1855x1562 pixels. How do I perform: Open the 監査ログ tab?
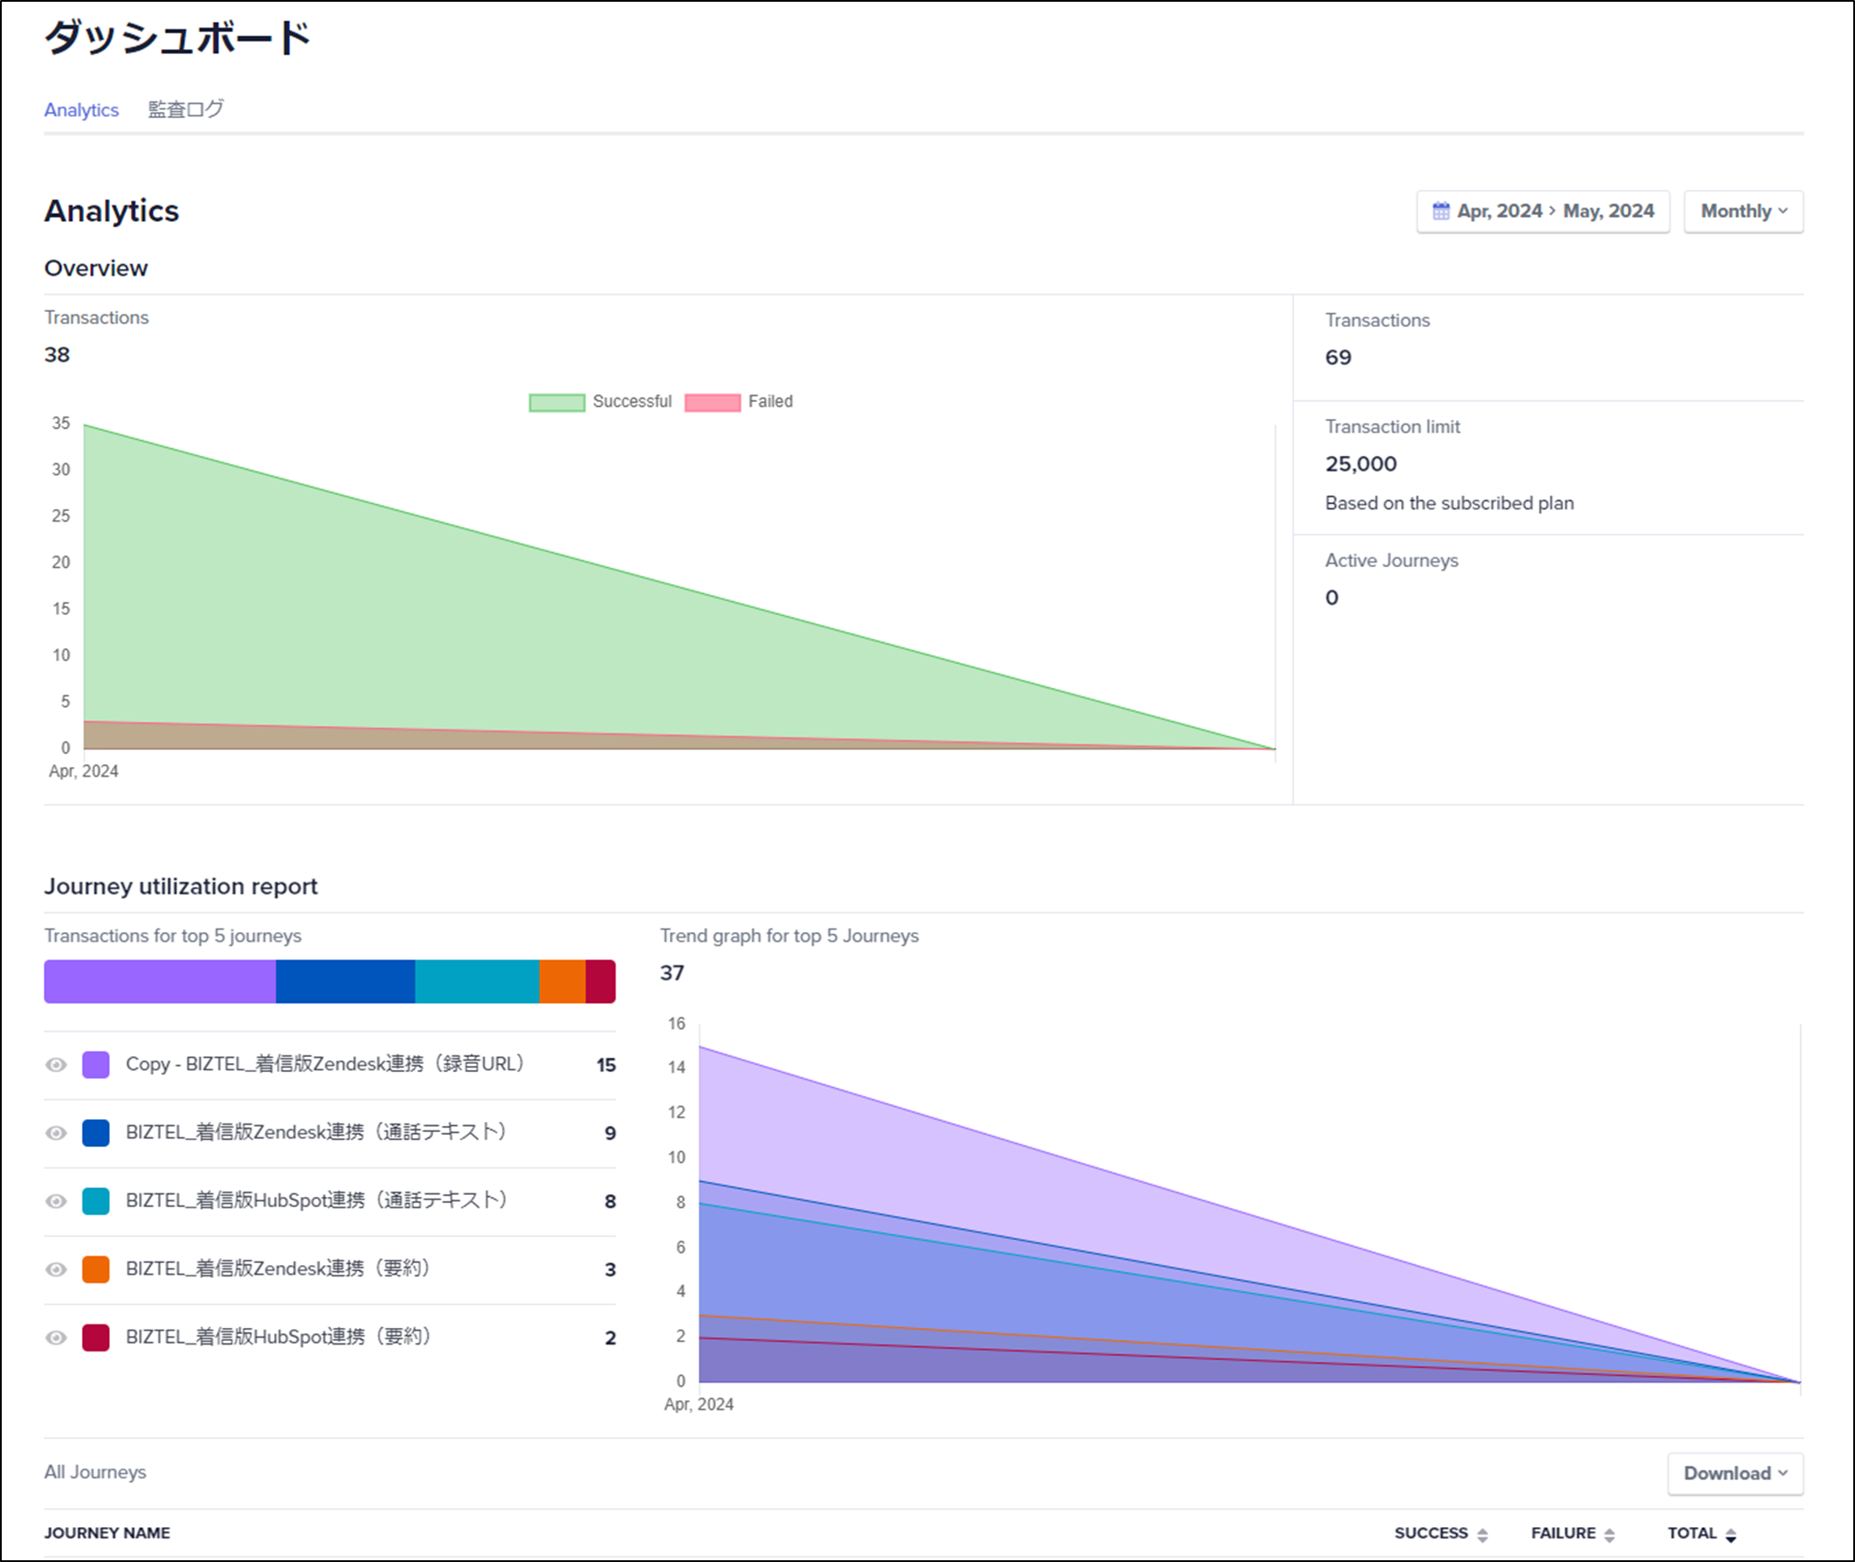point(186,110)
